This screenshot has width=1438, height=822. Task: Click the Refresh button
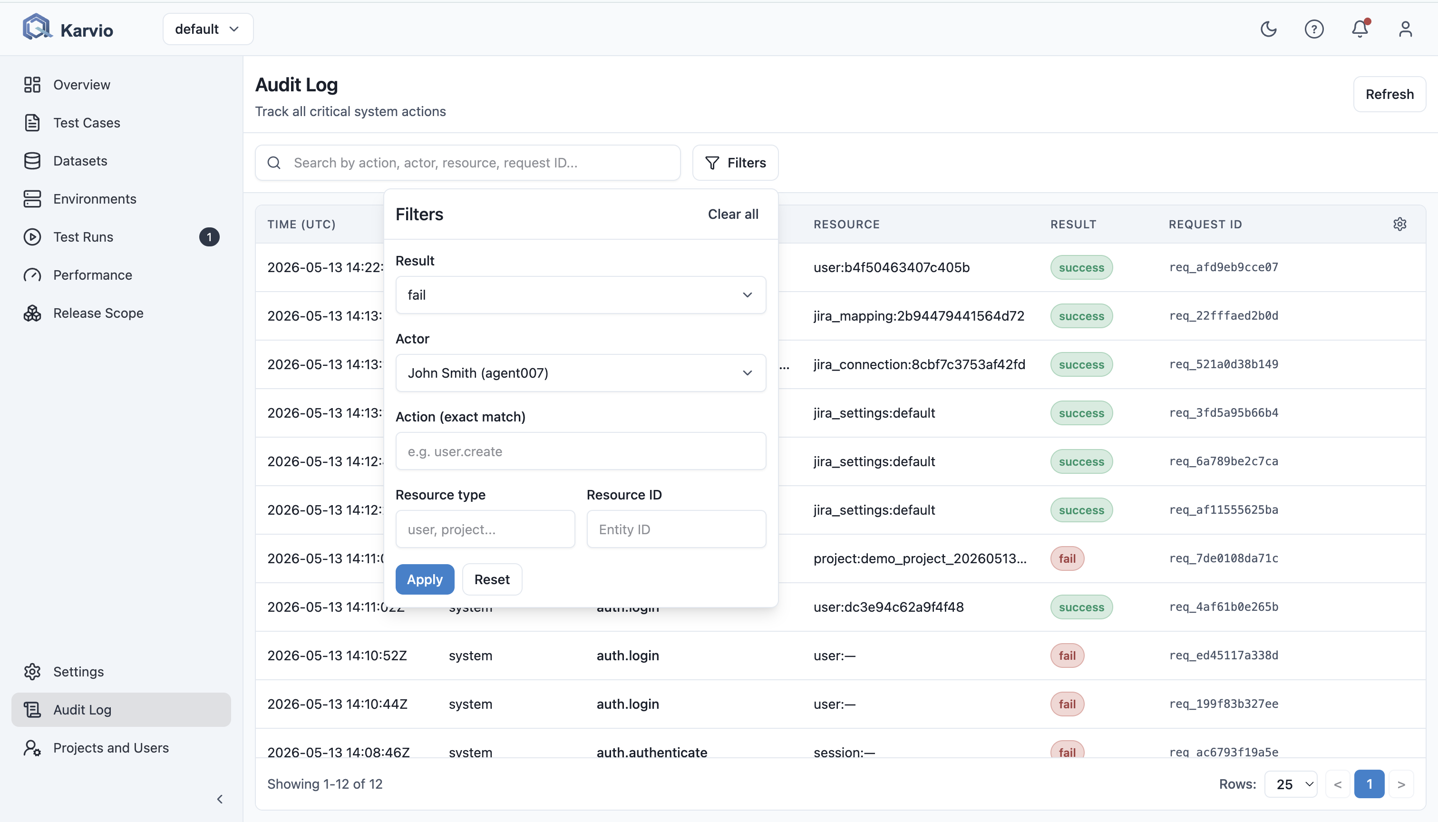[x=1389, y=94]
